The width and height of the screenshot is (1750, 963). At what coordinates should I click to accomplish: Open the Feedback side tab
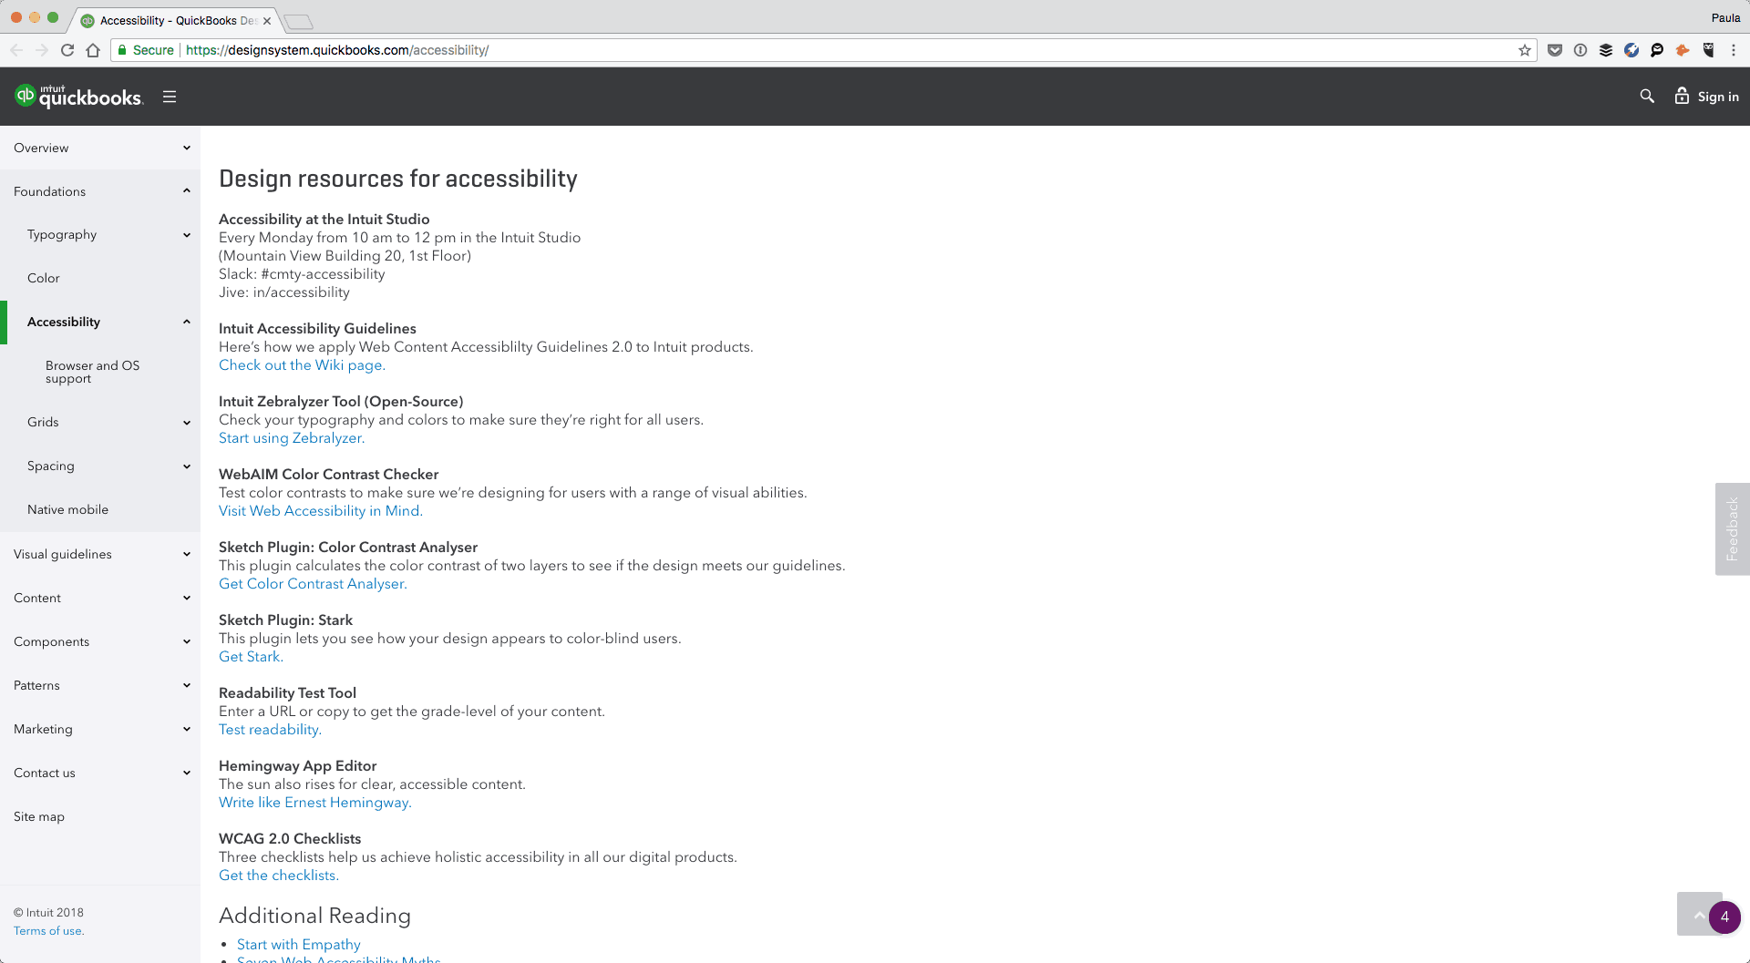click(1732, 528)
